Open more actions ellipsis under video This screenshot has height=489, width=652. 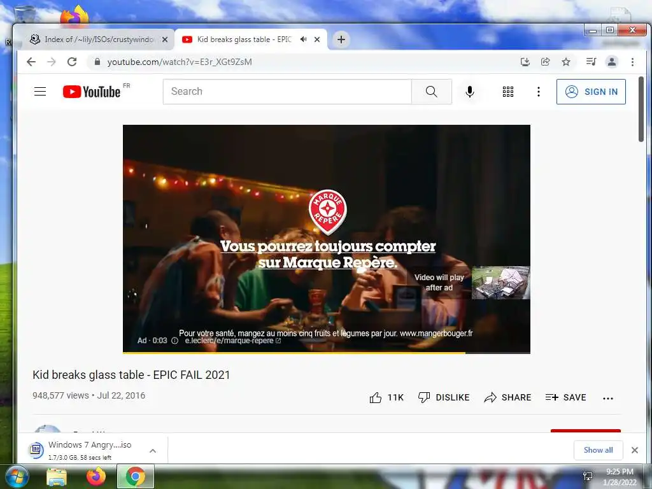pyautogui.click(x=608, y=399)
